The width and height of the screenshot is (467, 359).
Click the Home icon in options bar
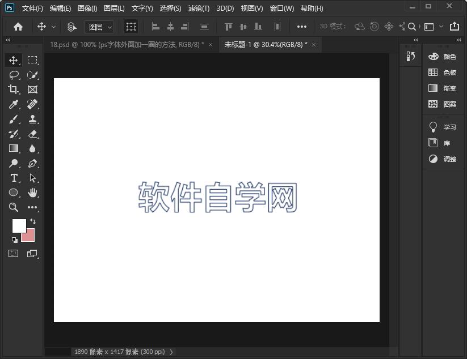pyautogui.click(x=18, y=27)
